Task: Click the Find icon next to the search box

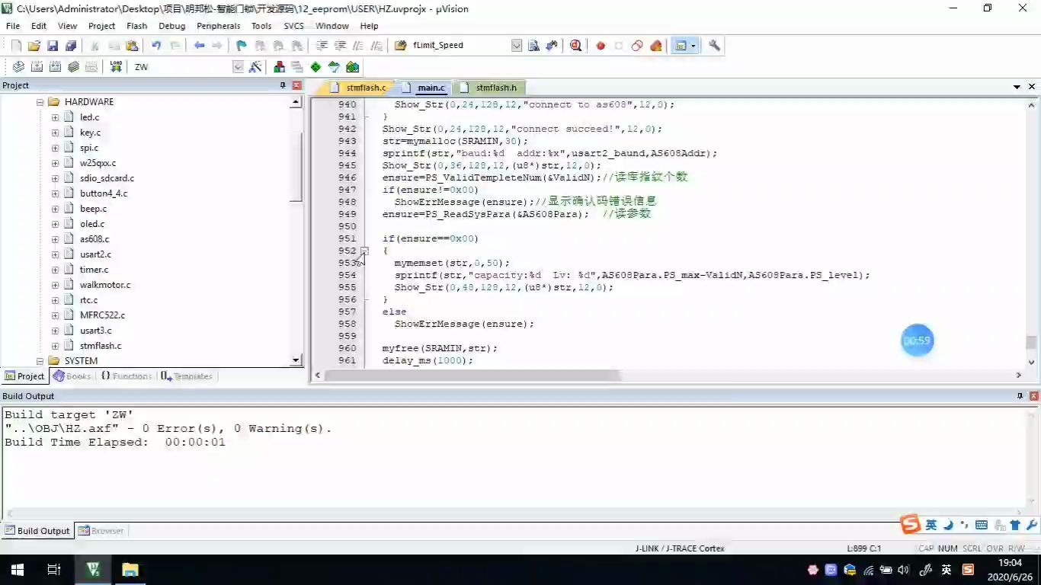Action: 533,46
